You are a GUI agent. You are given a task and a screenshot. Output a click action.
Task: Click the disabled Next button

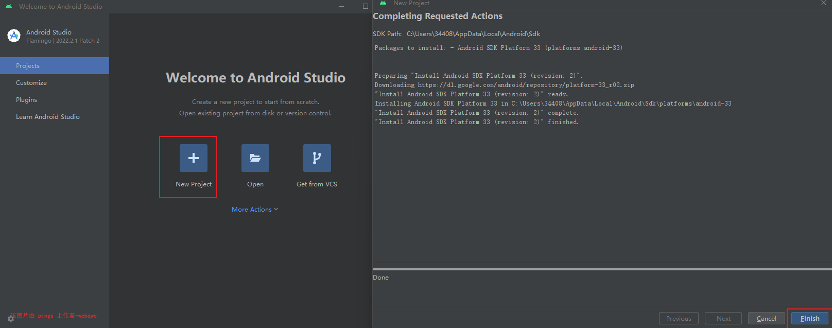coord(723,318)
